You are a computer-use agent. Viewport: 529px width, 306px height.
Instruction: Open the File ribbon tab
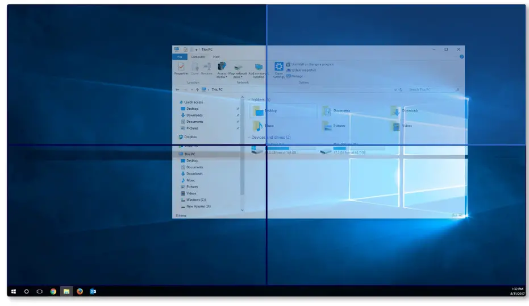180,57
